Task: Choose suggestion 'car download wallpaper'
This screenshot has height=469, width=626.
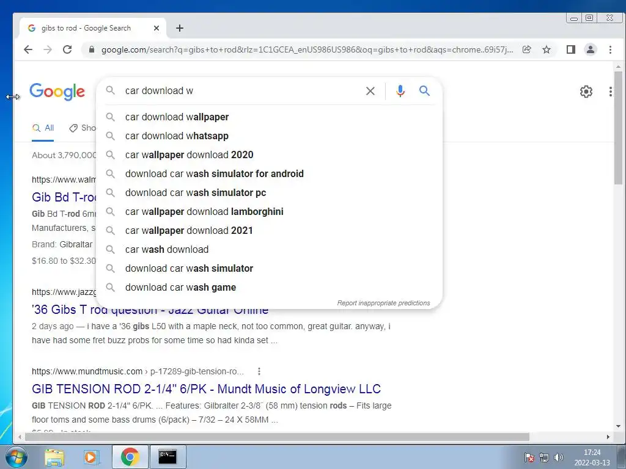Action: (x=270, y=117)
